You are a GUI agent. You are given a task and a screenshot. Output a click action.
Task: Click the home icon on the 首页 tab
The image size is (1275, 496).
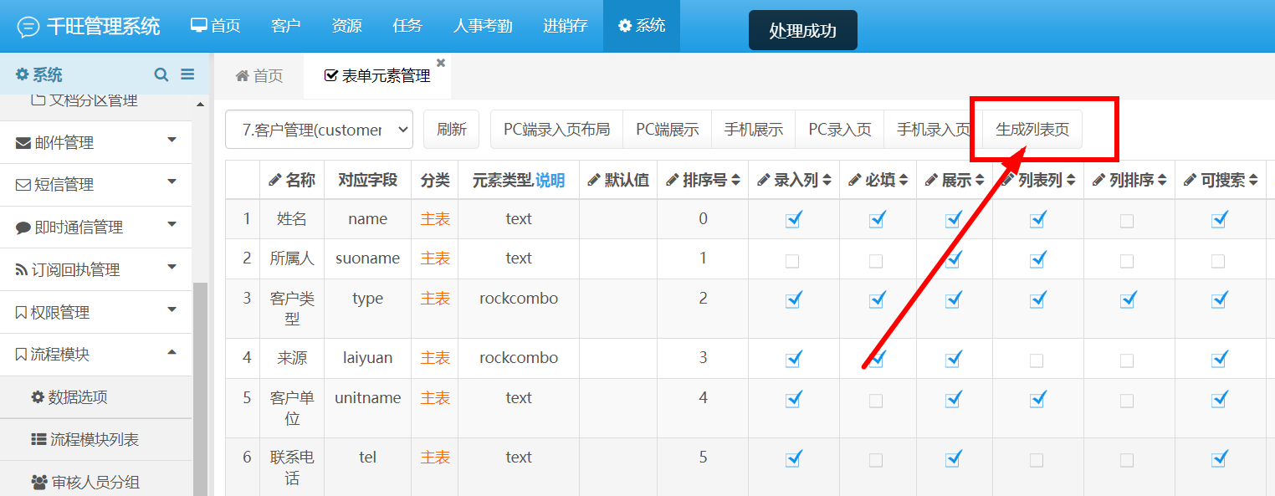(x=243, y=76)
